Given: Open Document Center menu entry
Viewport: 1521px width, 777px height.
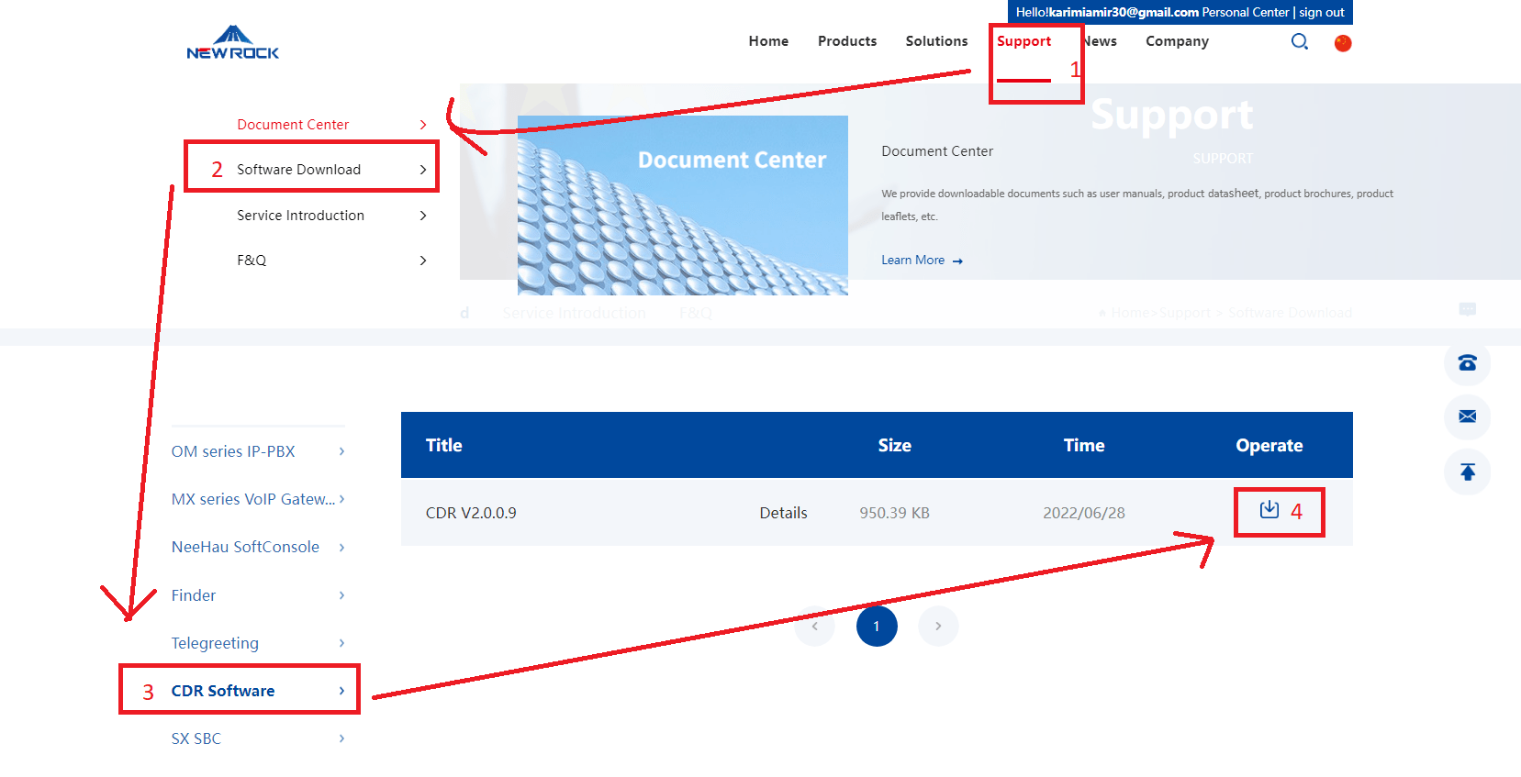Looking at the screenshot, I should click(293, 125).
